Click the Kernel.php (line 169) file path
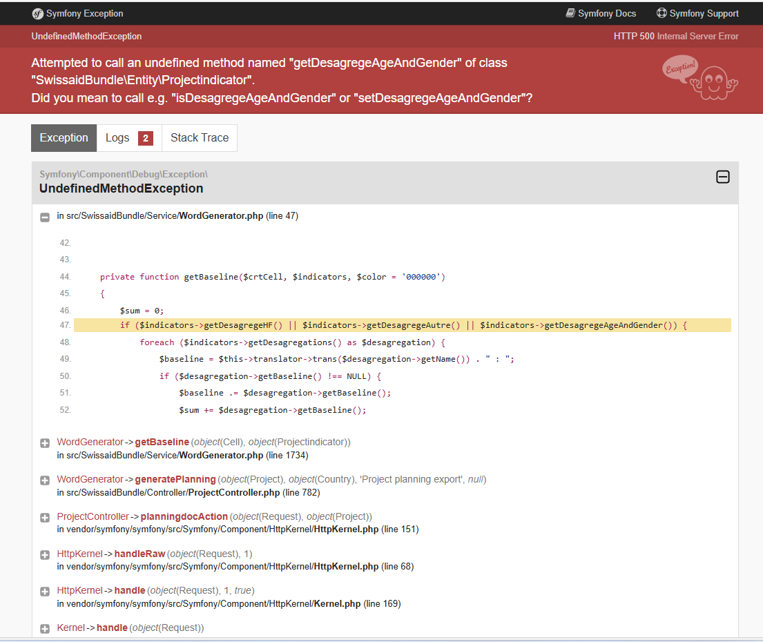The image size is (763, 642). tap(229, 604)
